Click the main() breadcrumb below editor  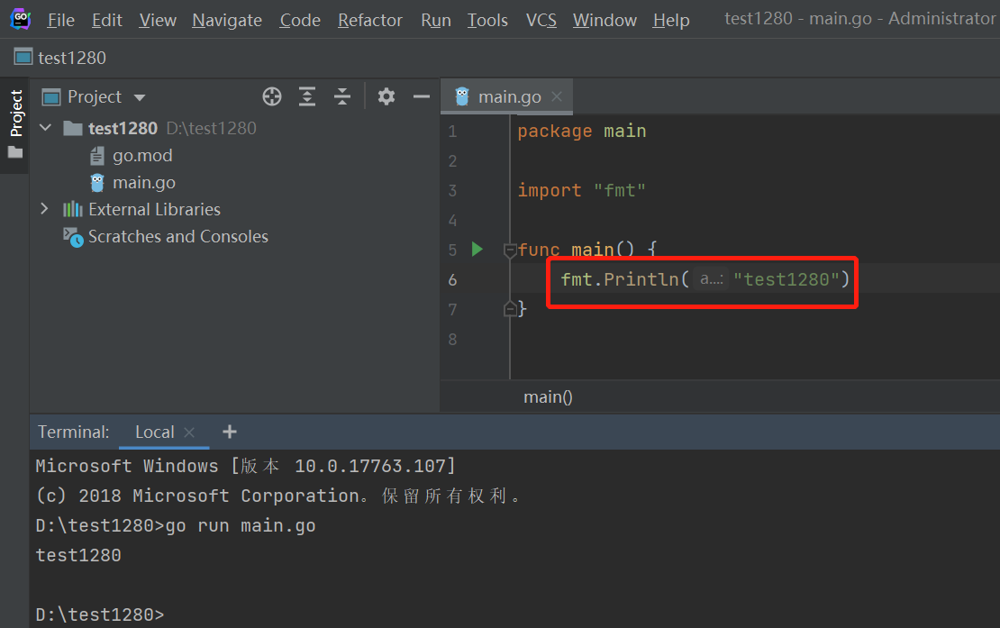[548, 397]
